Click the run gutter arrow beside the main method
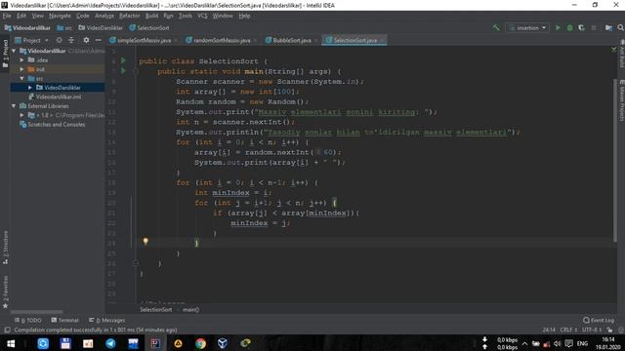Screen dimensions: 625x351 123,71
